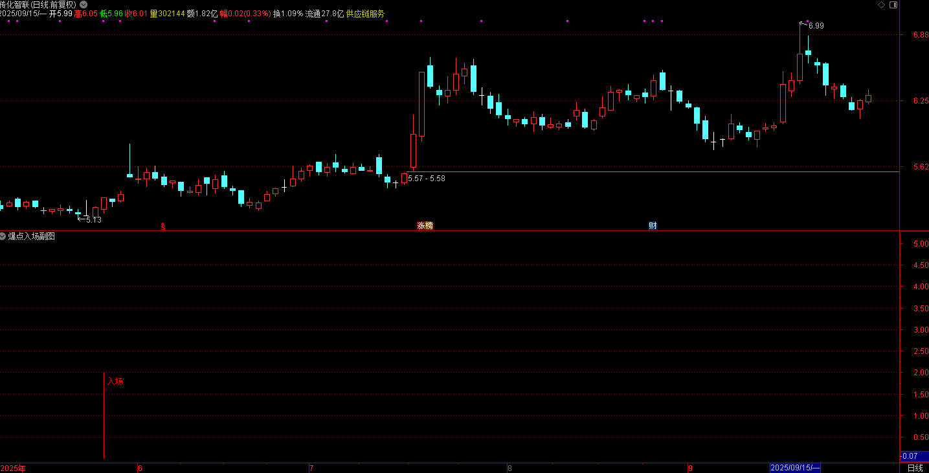Click the 6.99 high price label

coord(816,26)
